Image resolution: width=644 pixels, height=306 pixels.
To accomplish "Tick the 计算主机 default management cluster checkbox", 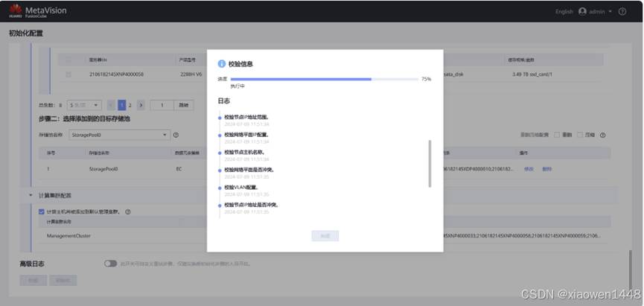I will click(x=42, y=211).
